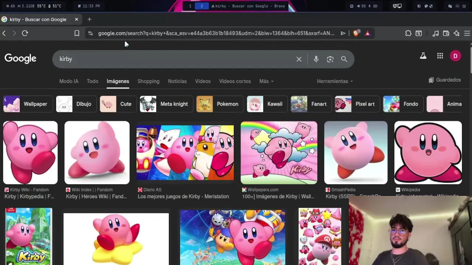Screen dimensions: 472x265
Task: Clear the search box with the X
Action: (299, 59)
